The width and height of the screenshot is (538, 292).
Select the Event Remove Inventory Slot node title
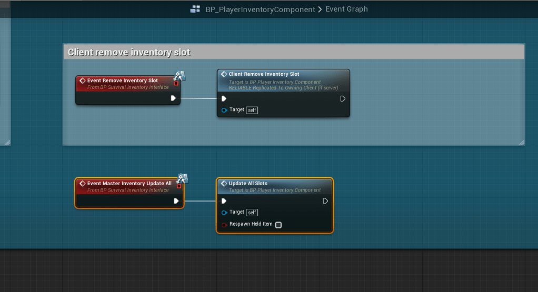click(122, 80)
